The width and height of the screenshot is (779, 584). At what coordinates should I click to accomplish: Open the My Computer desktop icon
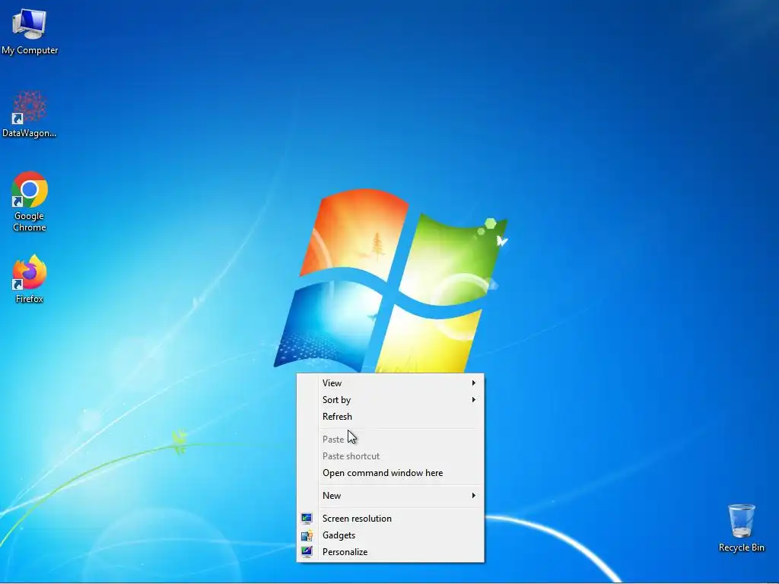pyautogui.click(x=30, y=31)
